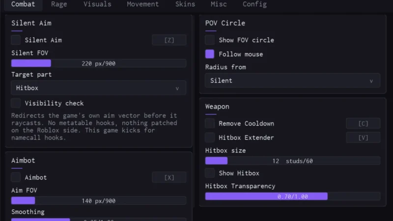Click the Silent FOV label
The width and height of the screenshot is (393, 221).
pyautogui.click(x=29, y=53)
